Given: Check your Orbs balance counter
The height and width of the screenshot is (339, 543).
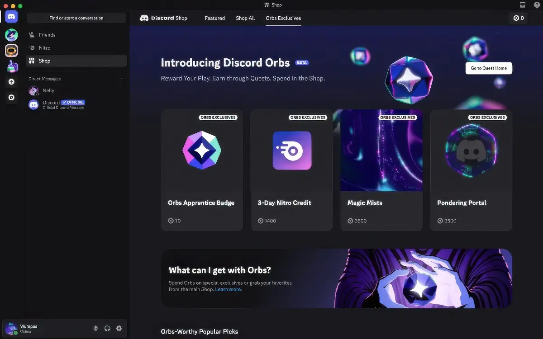Looking at the screenshot, I should click(518, 18).
